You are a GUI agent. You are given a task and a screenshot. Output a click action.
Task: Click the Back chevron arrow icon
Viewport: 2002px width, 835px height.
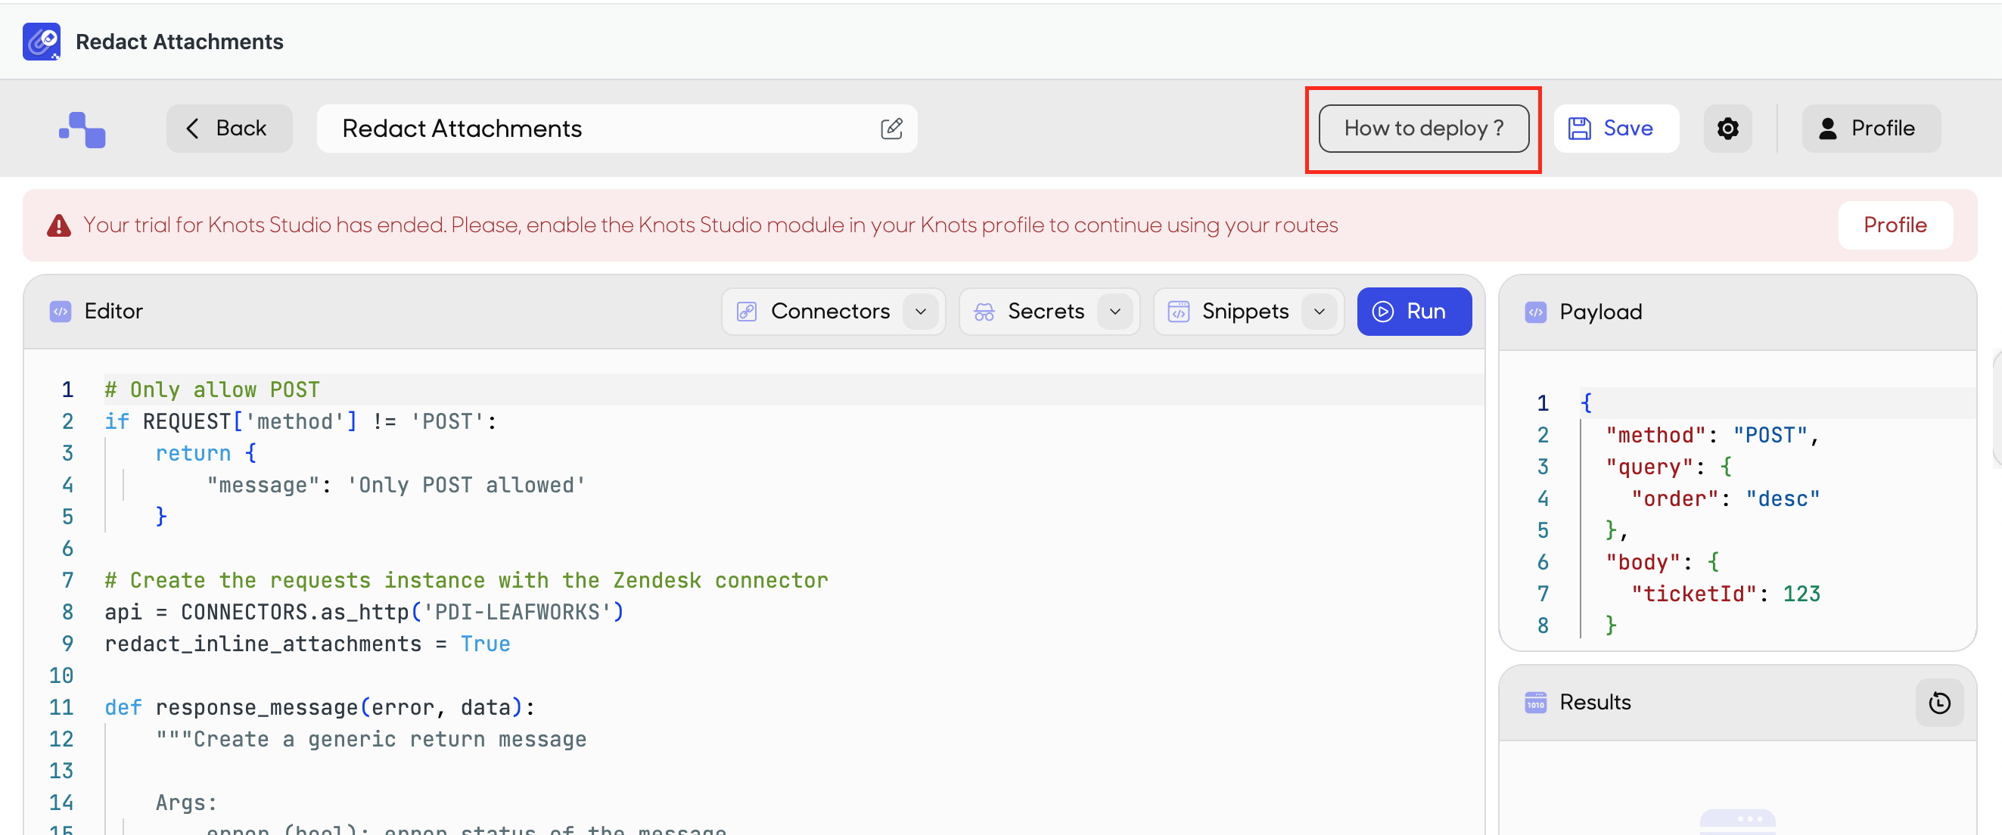(x=192, y=128)
